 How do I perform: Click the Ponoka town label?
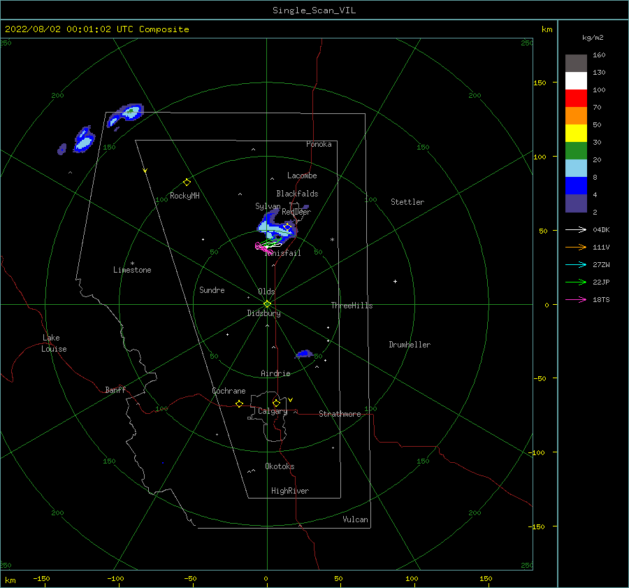coord(319,144)
